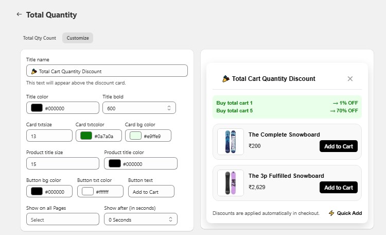
Task: Click the Button txt color white swatch
Action: click(87, 192)
